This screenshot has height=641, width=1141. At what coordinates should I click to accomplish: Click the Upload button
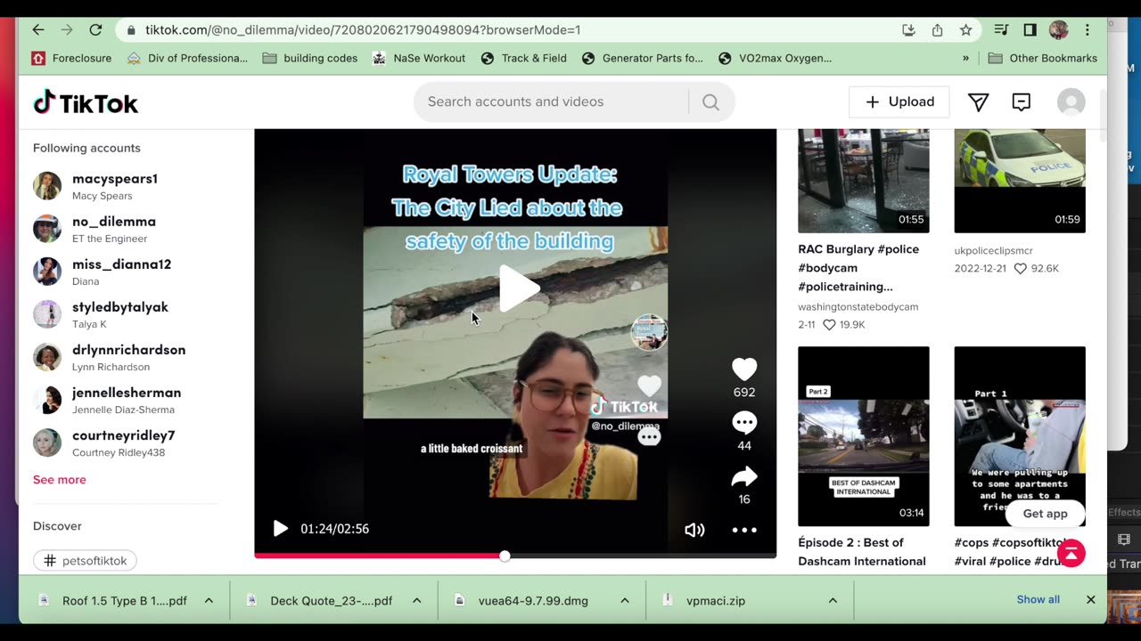pos(899,102)
